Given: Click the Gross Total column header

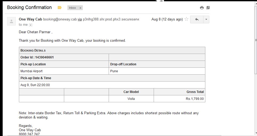Looking at the screenshot, I should (180, 92).
